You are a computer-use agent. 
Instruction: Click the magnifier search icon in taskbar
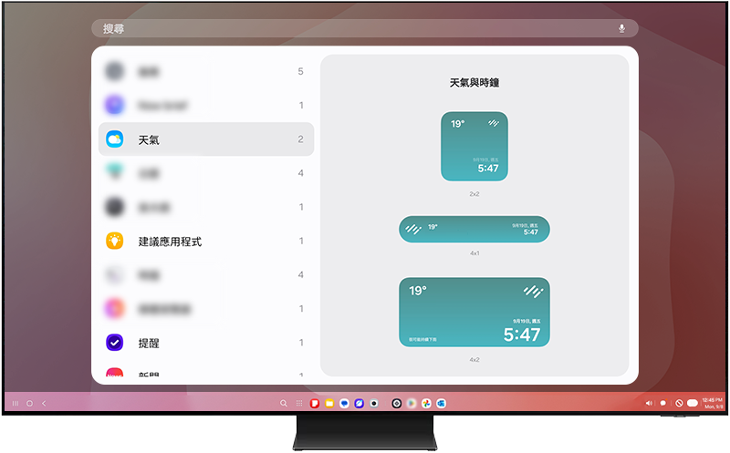(284, 403)
